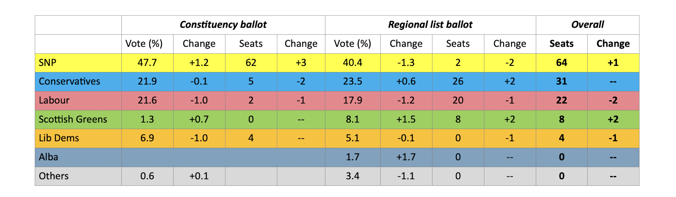
Task: Select SNP overall seats value 64
Action: coord(561,63)
